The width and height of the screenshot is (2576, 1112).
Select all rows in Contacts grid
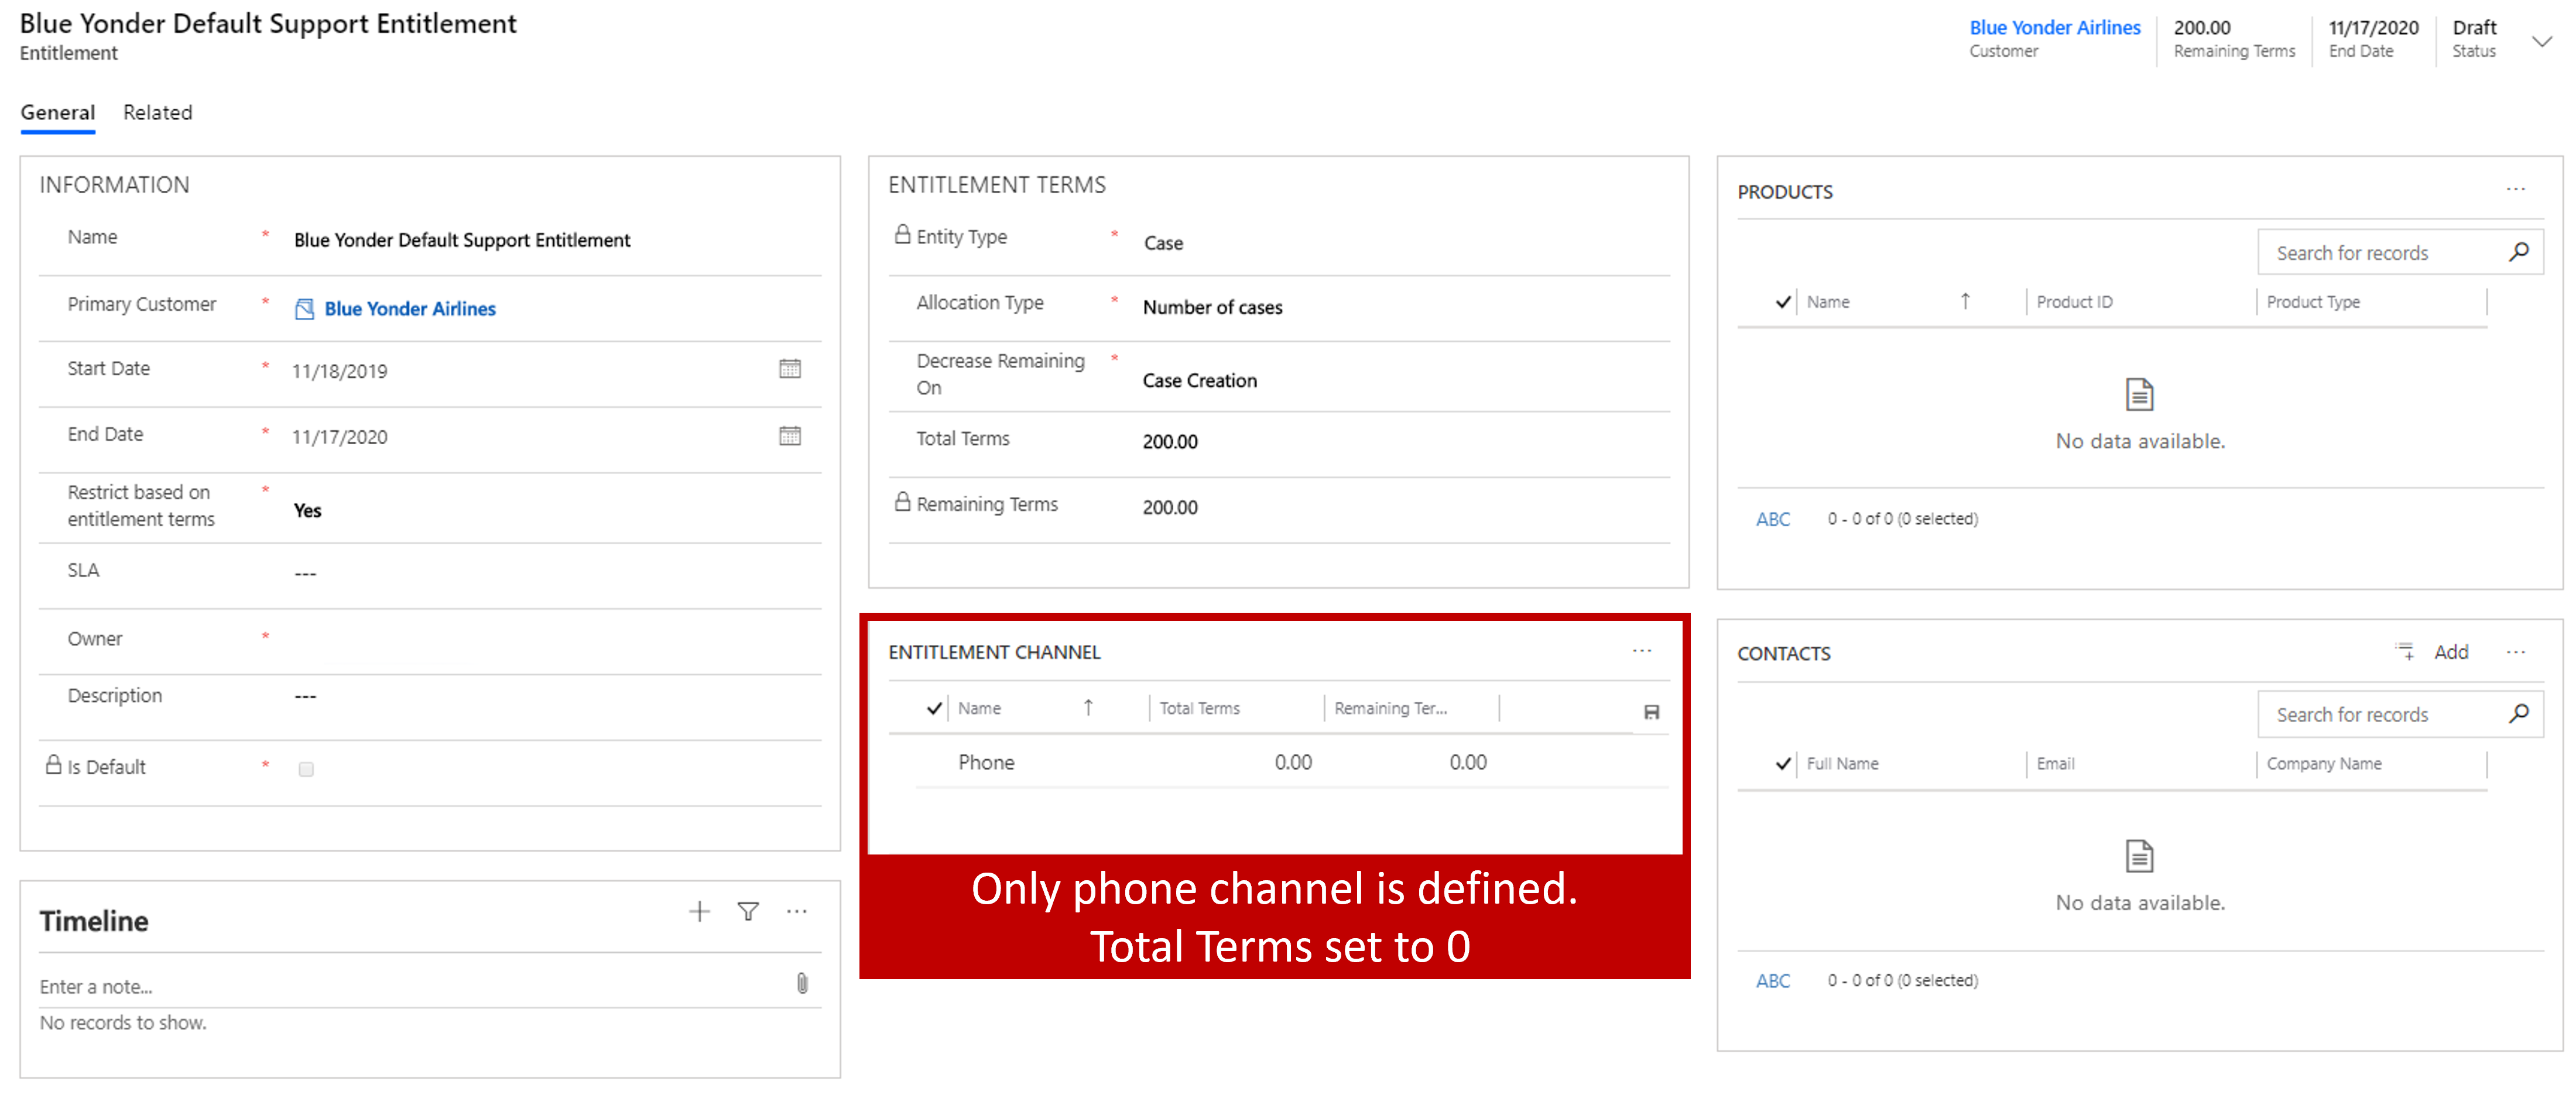(1782, 764)
